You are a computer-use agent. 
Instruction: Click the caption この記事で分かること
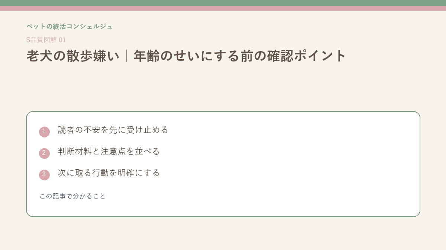(72, 196)
